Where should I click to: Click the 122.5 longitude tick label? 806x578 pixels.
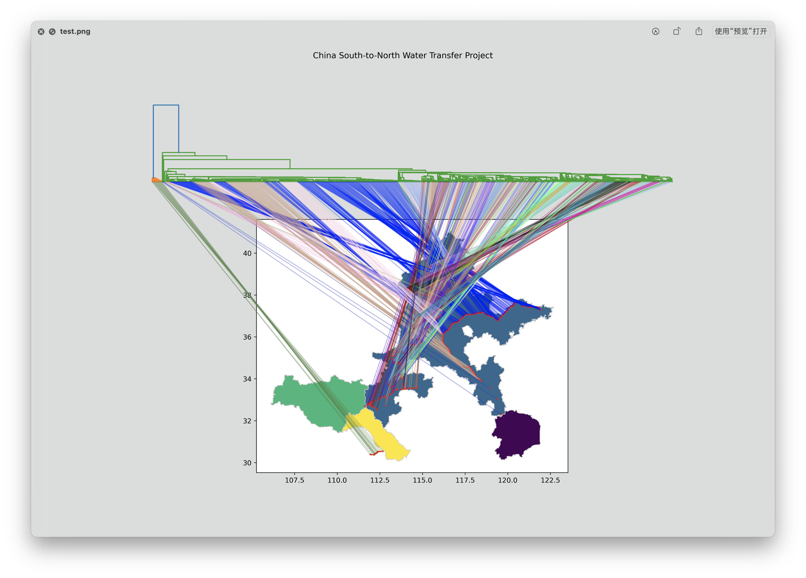[550, 480]
